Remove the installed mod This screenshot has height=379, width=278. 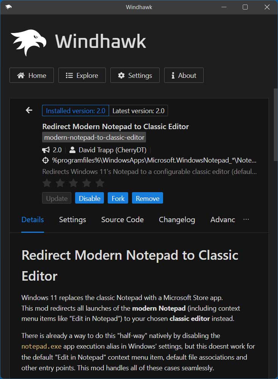(x=148, y=198)
